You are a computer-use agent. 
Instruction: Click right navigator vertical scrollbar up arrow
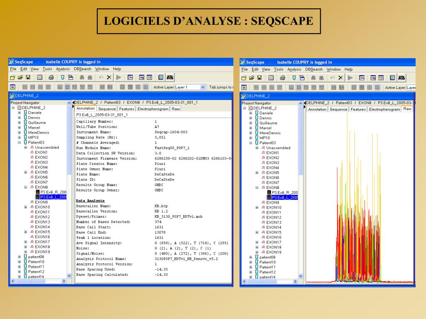coord(300,103)
